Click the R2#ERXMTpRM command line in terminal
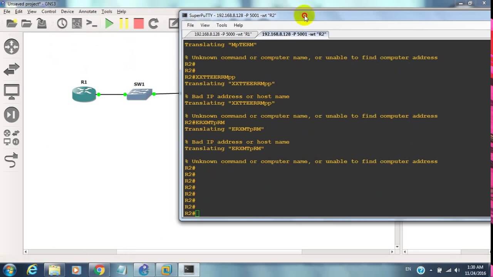This screenshot has height=277, width=493. pos(205,122)
